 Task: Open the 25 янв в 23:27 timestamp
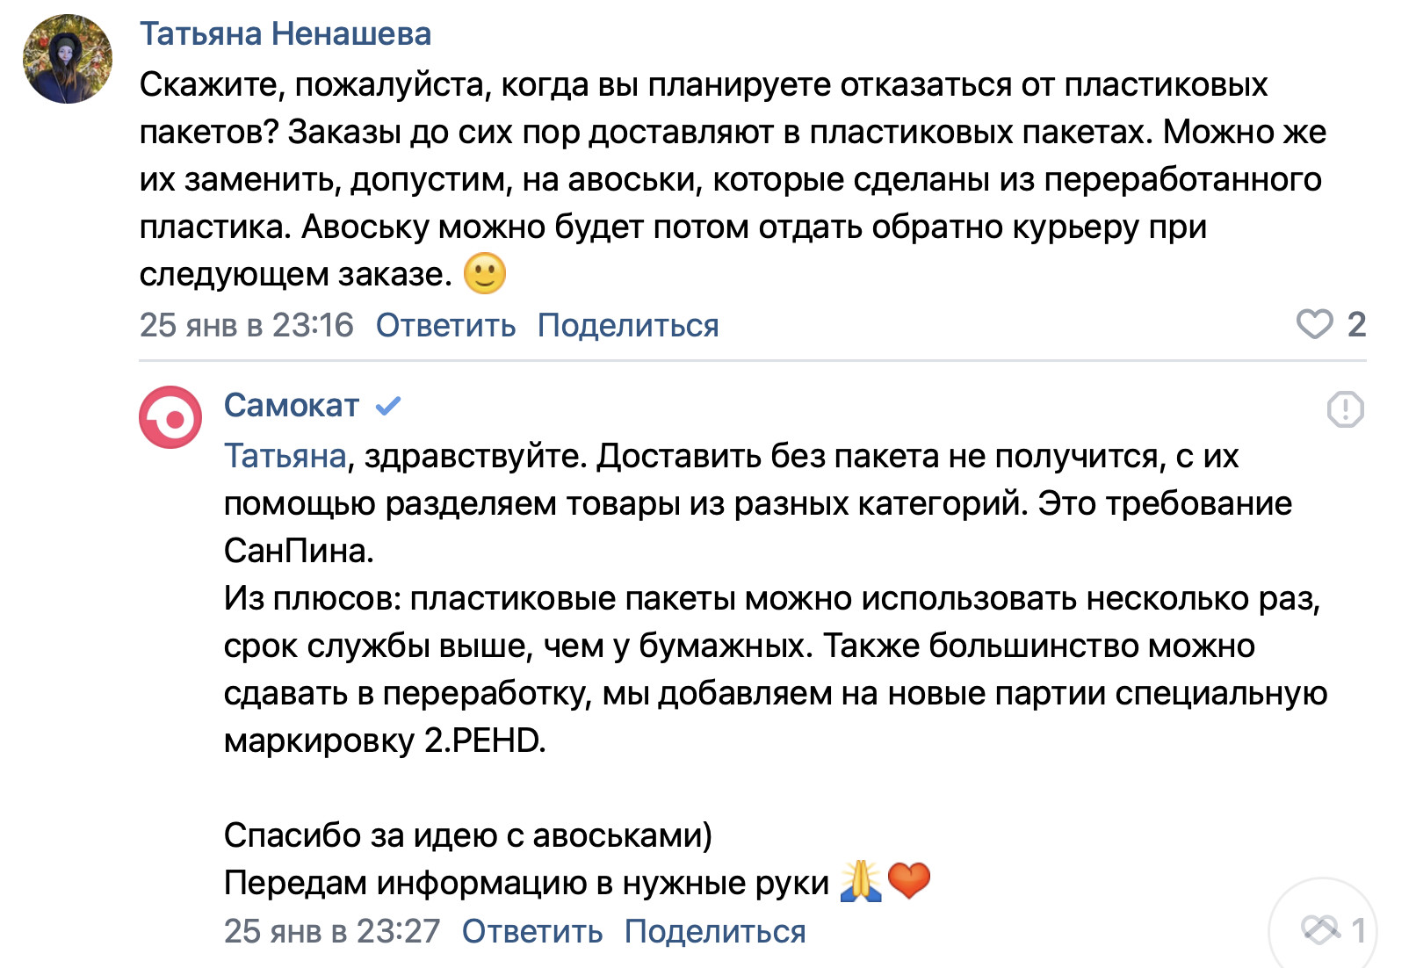pos(331,930)
